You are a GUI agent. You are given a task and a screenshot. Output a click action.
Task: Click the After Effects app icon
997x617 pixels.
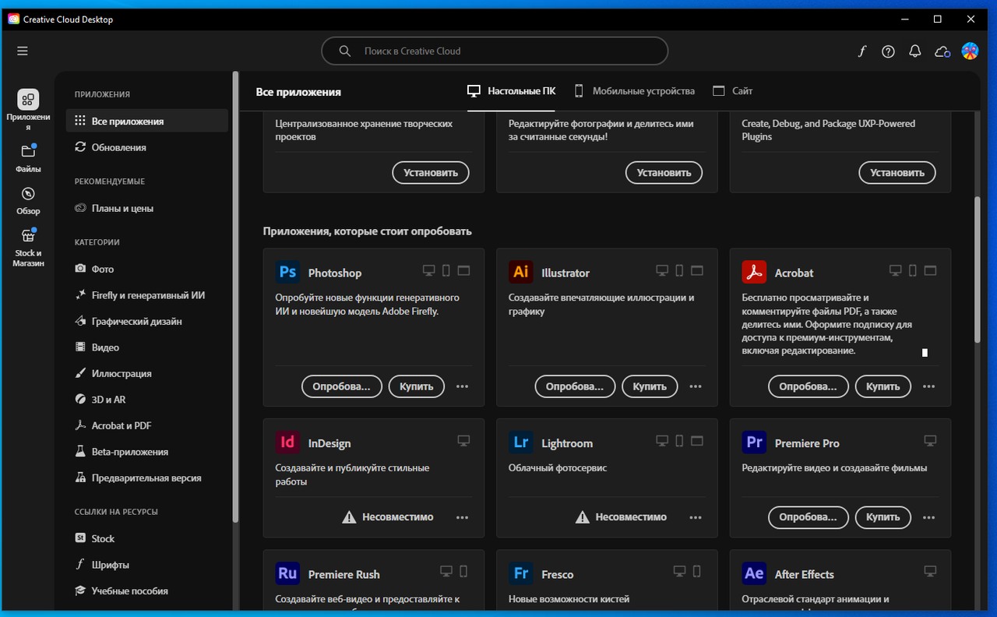point(754,573)
